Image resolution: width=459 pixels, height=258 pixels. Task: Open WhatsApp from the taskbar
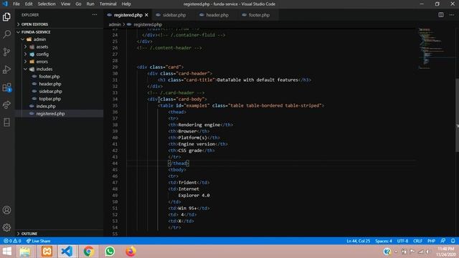(110, 252)
